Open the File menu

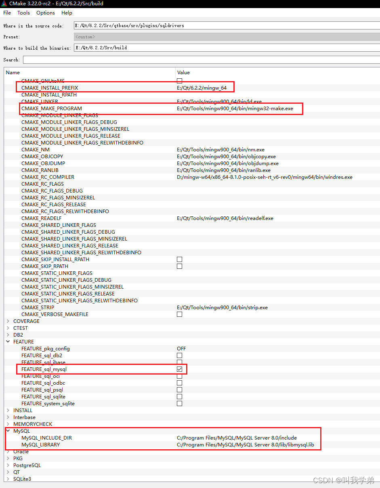7,13
